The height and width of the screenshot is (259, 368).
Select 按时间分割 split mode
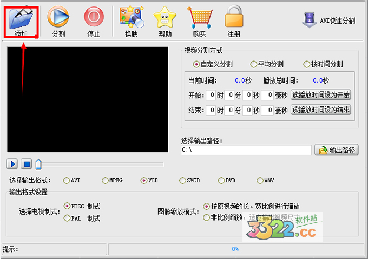tap(323, 64)
